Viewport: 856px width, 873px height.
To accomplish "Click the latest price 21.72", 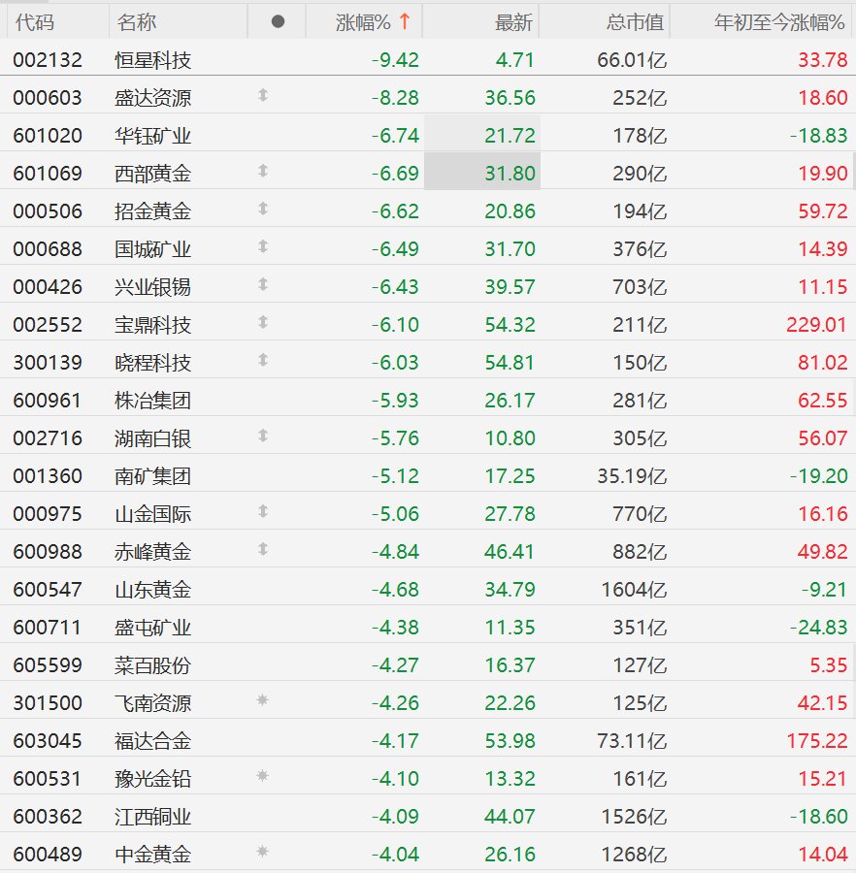I will pos(510,136).
